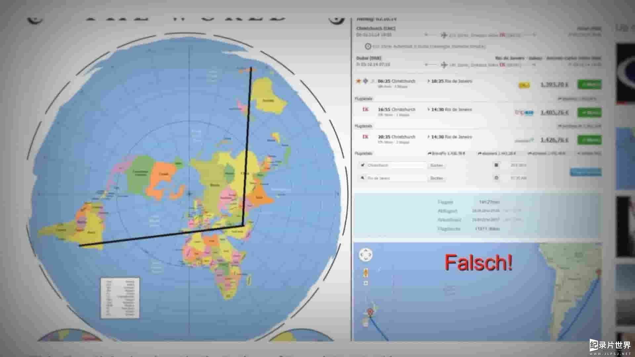The width and height of the screenshot is (635, 357).
Task: Click the orange Street View pegman icon
Action: tap(365, 273)
